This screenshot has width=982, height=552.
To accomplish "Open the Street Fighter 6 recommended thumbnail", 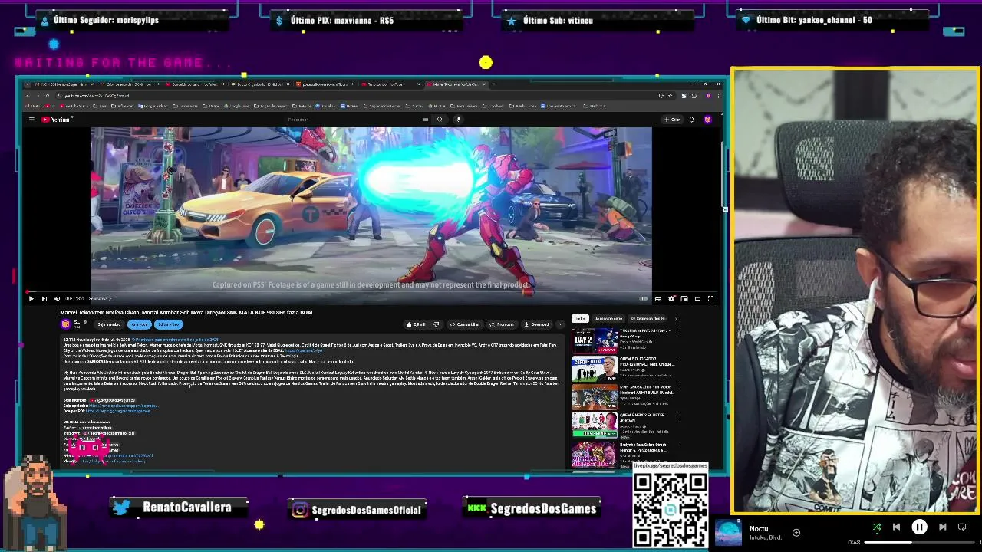I will (594, 454).
